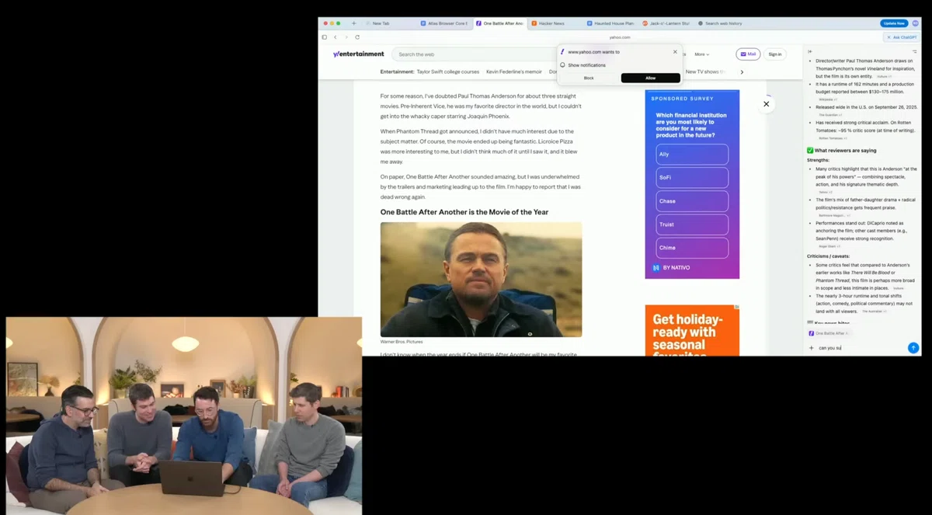
Task: Switch to the Haunted House Plan tab
Action: pos(611,23)
